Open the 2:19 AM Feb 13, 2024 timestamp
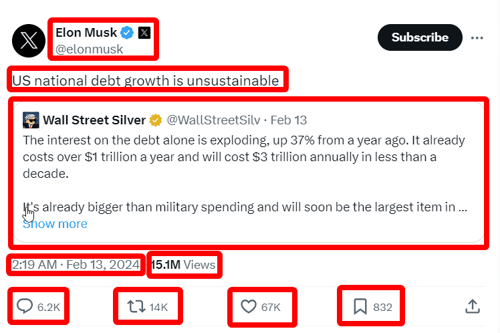Screen dimensions: 500x333 (x=76, y=265)
